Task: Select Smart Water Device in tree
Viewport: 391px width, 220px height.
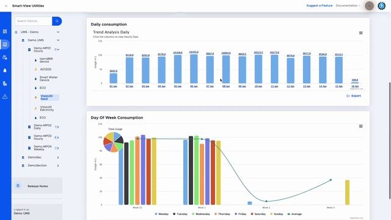Action: click(49, 79)
